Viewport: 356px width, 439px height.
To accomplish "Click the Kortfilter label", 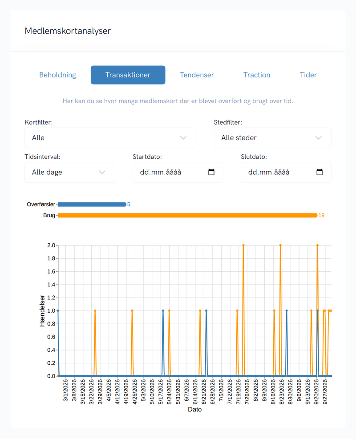I will point(38,122).
